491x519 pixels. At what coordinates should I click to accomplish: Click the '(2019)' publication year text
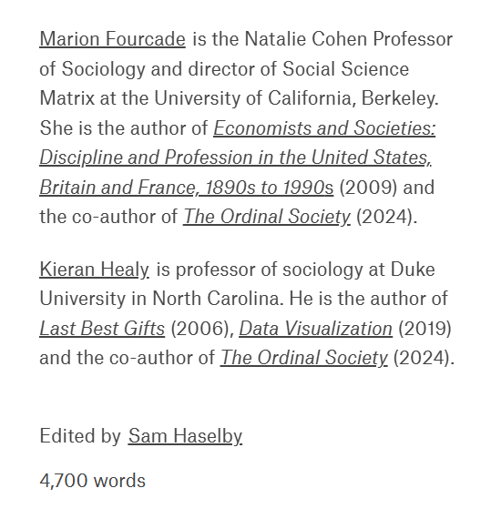coord(425,329)
